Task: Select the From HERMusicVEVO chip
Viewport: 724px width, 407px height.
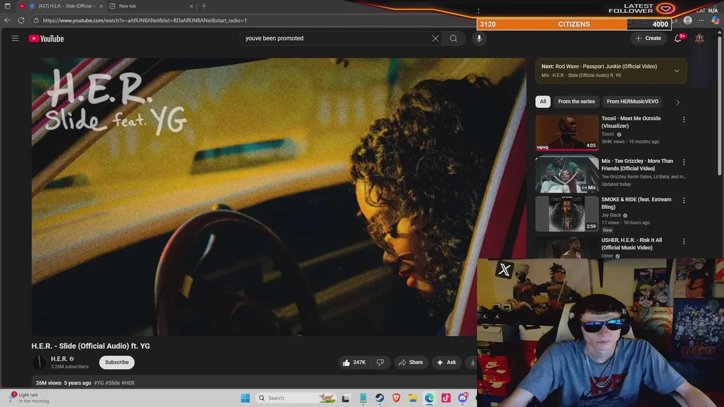Action: [x=632, y=102]
